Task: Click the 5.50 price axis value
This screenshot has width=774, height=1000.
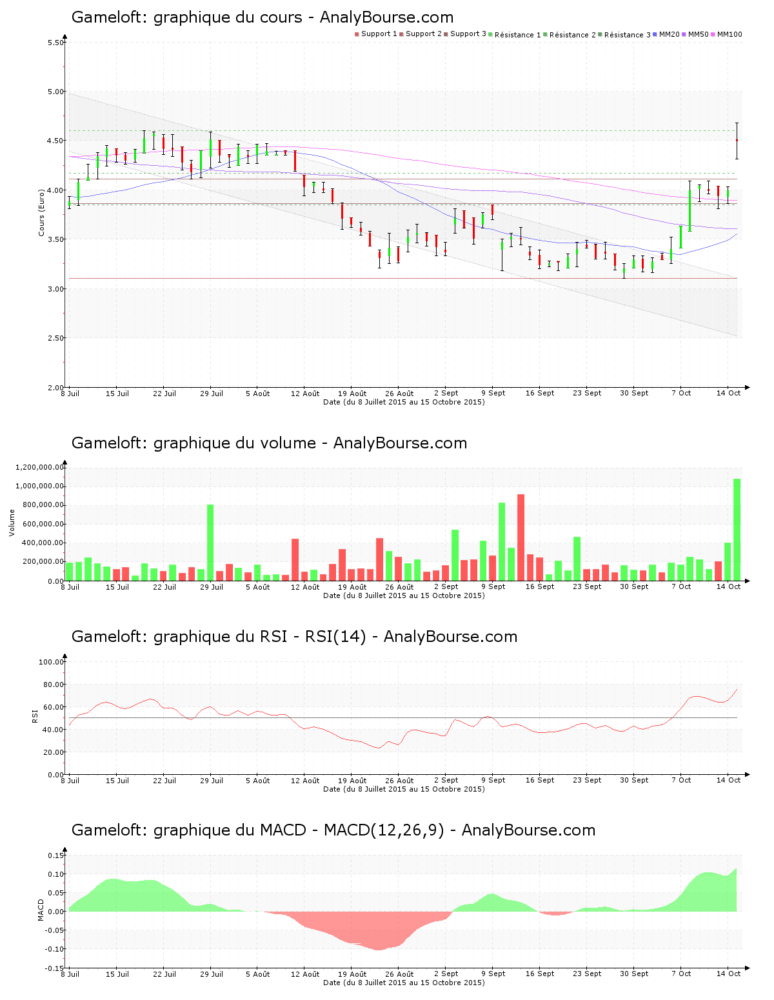Action: pos(55,43)
